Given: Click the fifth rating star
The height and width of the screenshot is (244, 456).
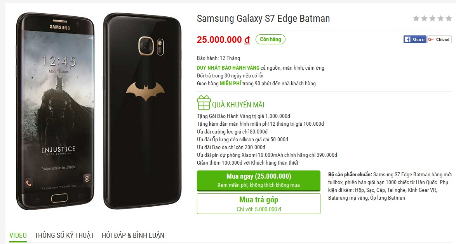Looking at the screenshot, I should coord(449,18).
